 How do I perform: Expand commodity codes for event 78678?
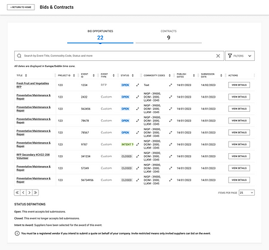tap(171, 121)
